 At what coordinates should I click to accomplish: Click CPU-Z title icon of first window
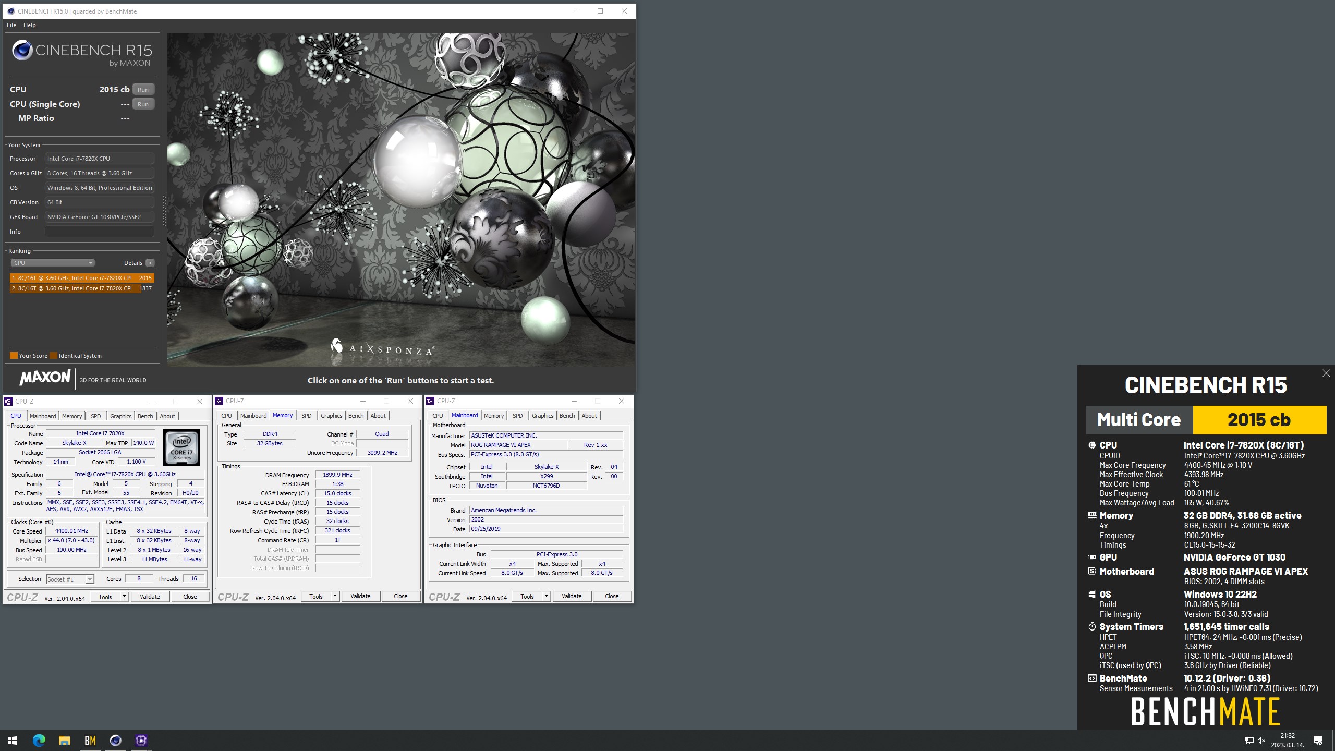click(x=8, y=401)
